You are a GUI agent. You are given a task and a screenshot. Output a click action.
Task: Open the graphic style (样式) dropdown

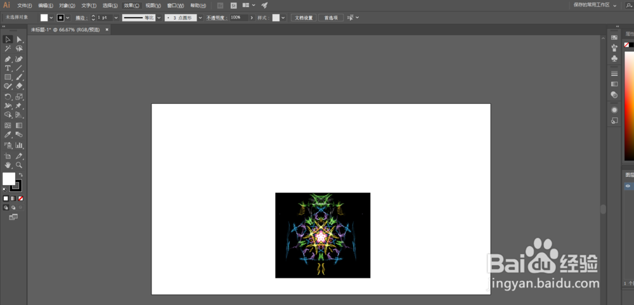(x=283, y=18)
